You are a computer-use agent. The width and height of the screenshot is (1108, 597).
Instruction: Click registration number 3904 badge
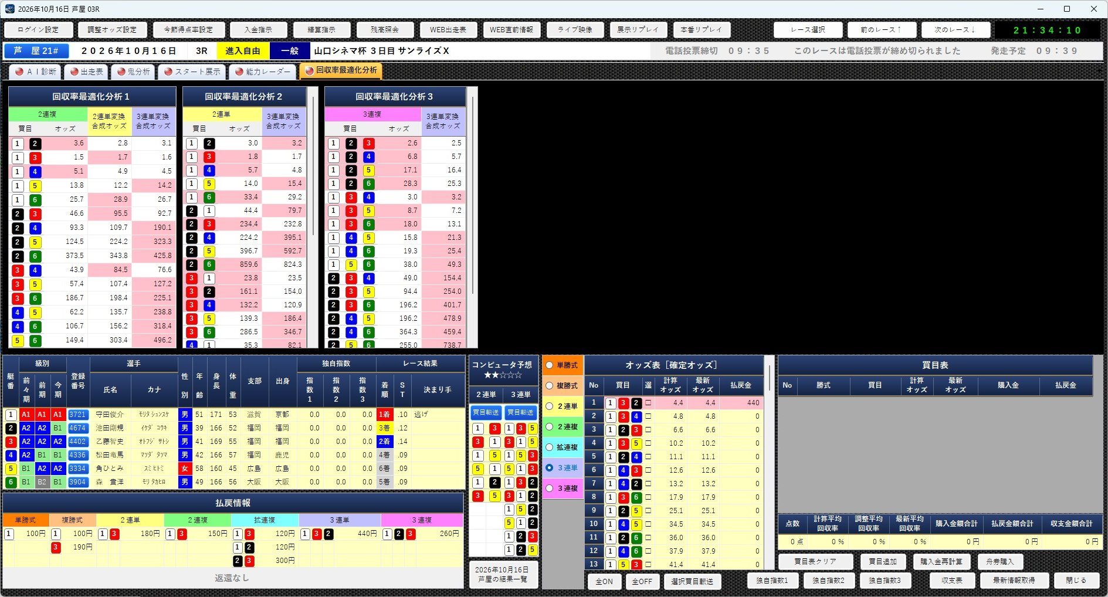[77, 482]
